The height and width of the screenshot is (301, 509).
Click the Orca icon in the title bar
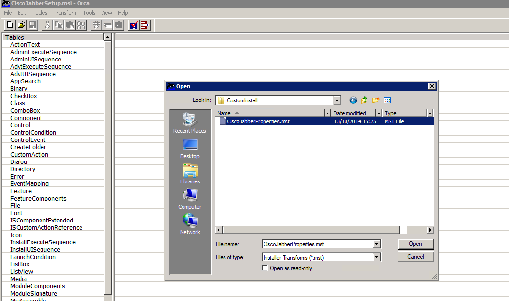pos(6,3)
